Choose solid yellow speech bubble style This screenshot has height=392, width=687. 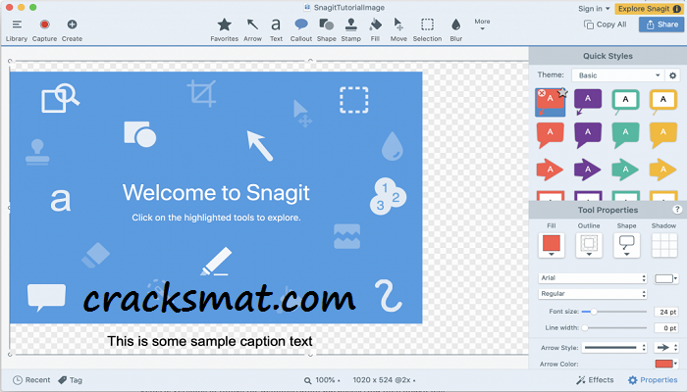click(662, 135)
